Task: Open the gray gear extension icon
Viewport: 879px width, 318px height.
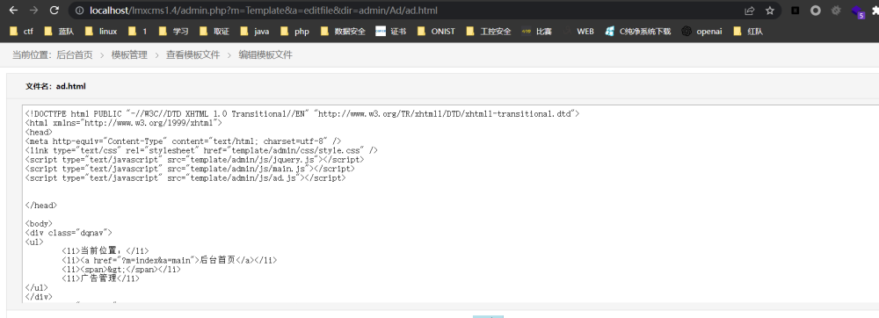Action: [836, 10]
